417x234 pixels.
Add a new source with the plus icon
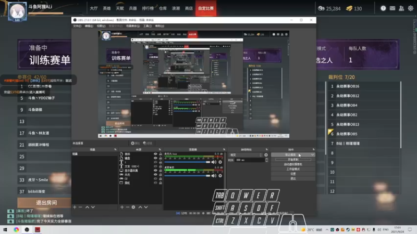122,207
